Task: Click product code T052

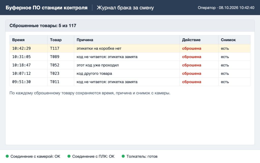Action: coord(55,65)
